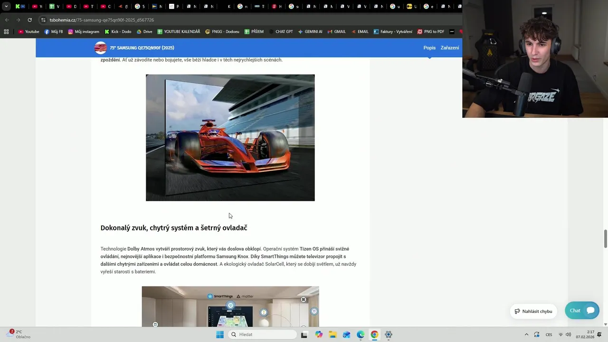Click the SmartThings room image
Image resolution: width=608 pixels, height=342 pixels.
pyautogui.click(x=230, y=306)
